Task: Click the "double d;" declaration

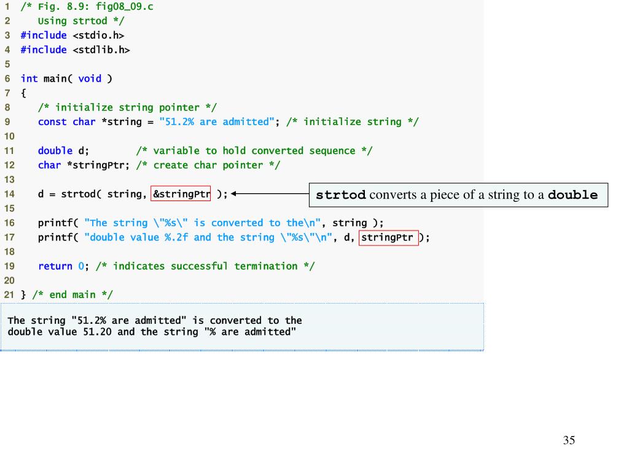Action: [x=63, y=151]
